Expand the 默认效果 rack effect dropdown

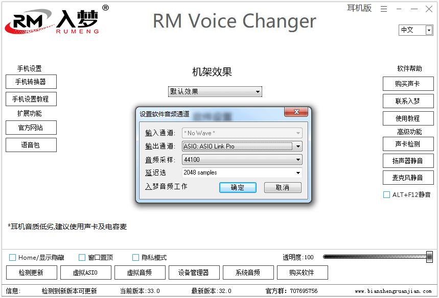(x=215, y=92)
